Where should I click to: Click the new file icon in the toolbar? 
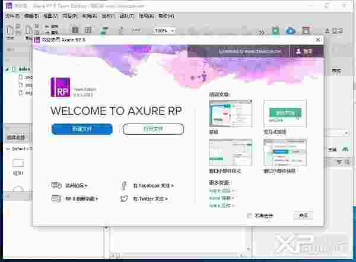click(x=10, y=30)
